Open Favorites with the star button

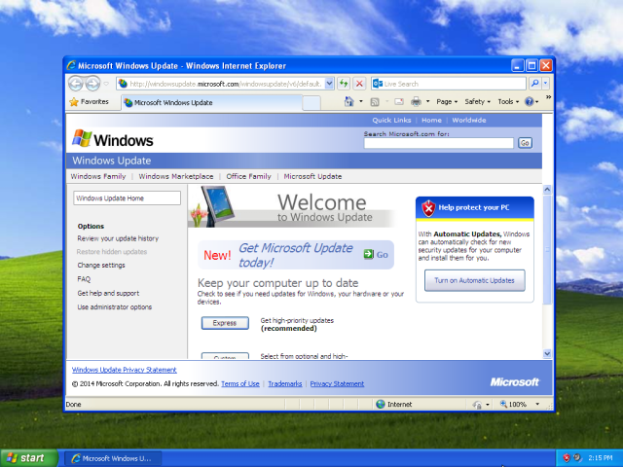89,101
